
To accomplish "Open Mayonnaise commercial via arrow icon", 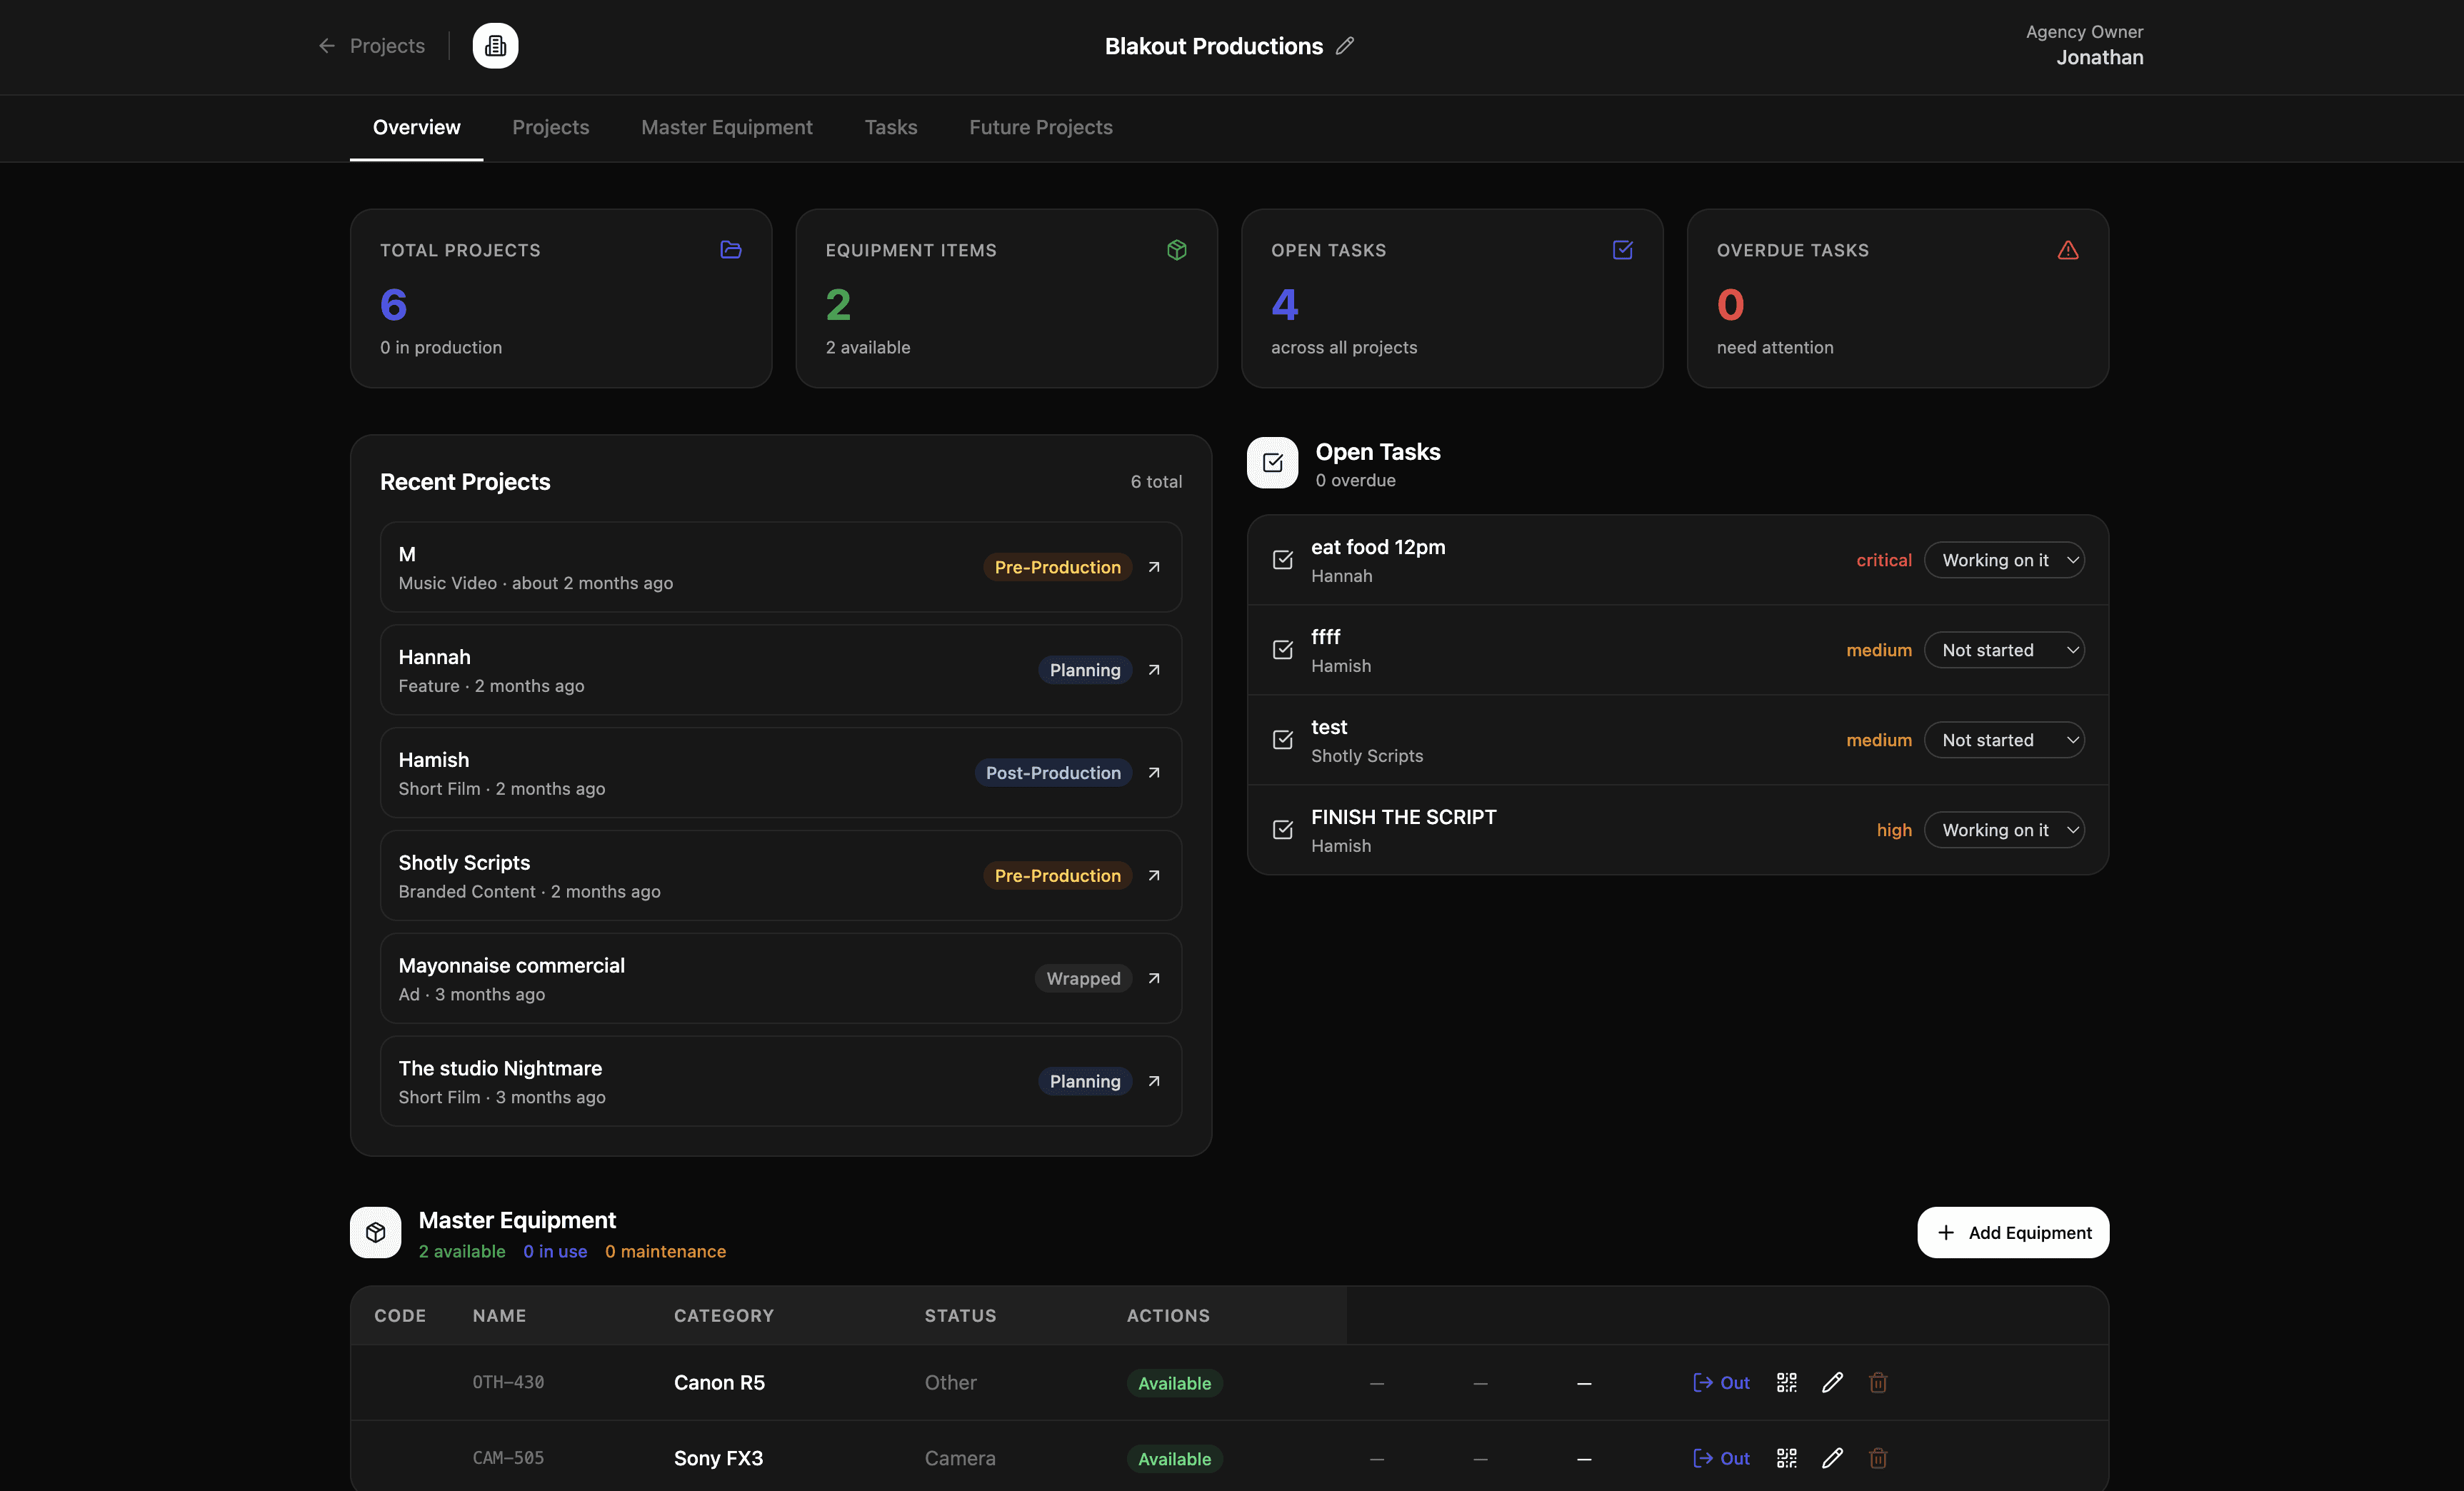I will point(1154,978).
